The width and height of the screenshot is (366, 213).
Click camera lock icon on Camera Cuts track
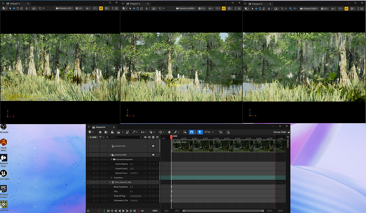(x=153, y=146)
